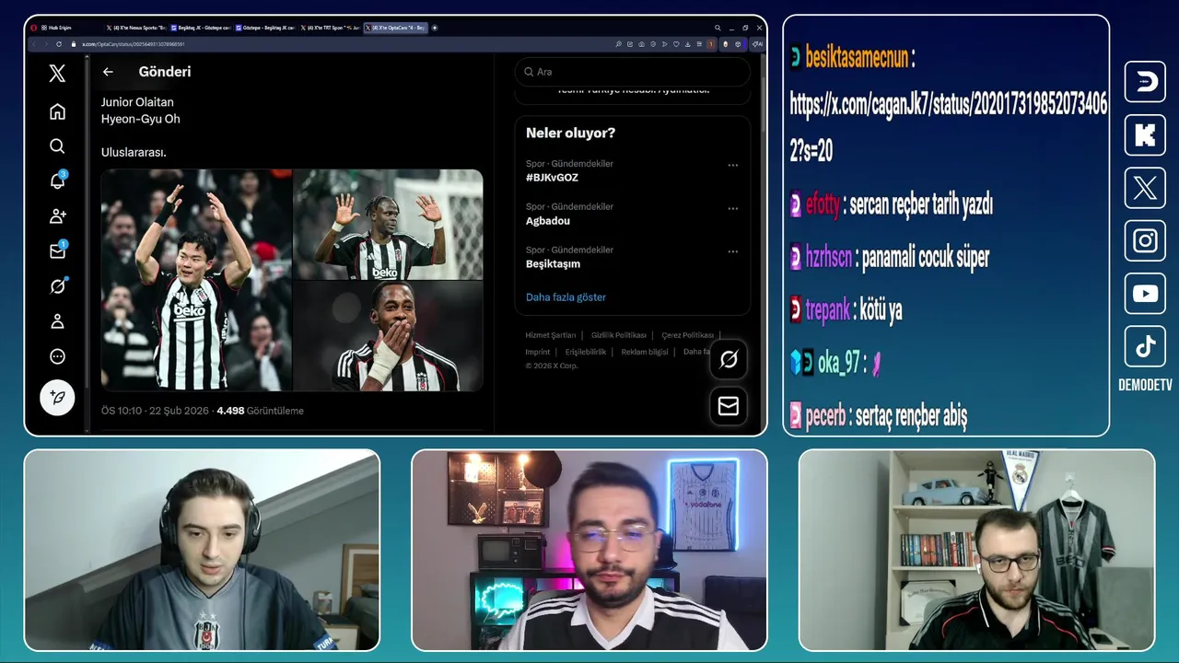Open Reklam bilgisi footer link
1179x663 pixels.
[645, 352]
